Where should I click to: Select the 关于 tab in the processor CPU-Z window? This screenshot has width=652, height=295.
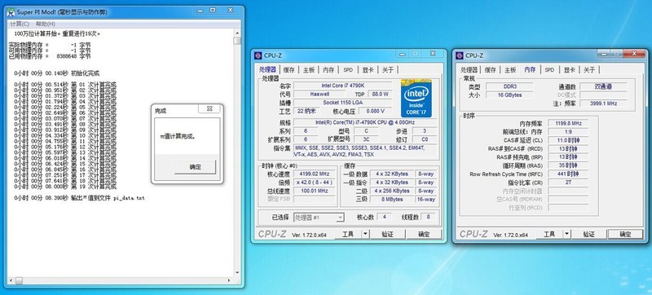(388, 70)
